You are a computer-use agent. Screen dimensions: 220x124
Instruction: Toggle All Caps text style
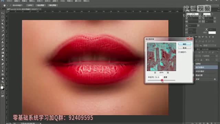point(196,37)
